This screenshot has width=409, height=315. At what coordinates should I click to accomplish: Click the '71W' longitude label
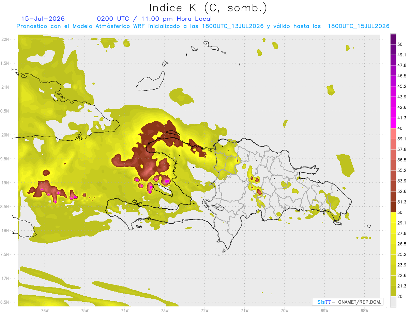pyautogui.click(x=244, y=310)
